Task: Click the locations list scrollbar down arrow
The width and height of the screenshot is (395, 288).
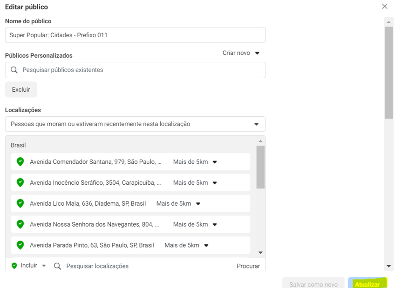Action: (x=260, y=253)
